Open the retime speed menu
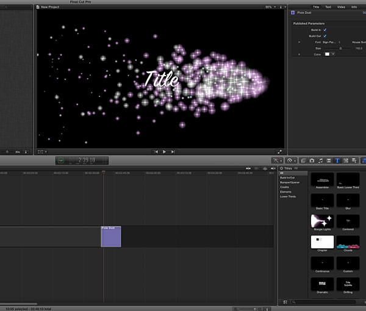The width and height of the screenshot is (366, 311). pos(291,160)
